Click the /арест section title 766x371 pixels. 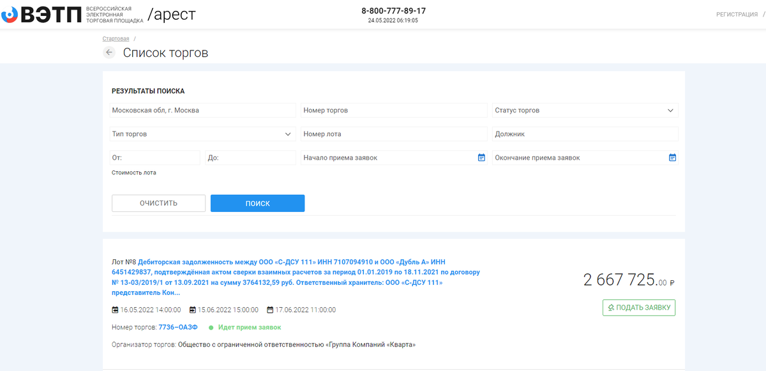(171, 15)
